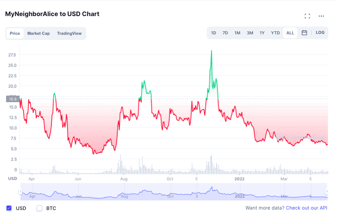Click the Want more data? text

point(265,208)
